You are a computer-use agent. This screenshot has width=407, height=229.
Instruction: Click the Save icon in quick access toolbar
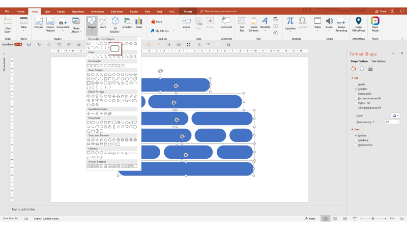tap(29, 45)
